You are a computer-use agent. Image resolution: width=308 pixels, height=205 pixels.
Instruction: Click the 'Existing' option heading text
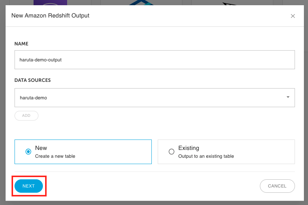pos(189,148)
